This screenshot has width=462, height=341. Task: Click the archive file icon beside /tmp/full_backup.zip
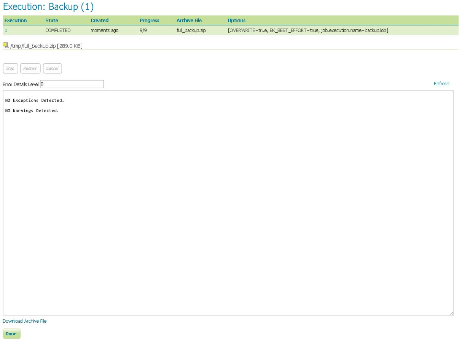pos(6,45)
